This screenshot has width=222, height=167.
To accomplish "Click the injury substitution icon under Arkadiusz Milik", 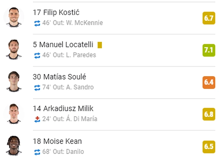I will 37,119.
